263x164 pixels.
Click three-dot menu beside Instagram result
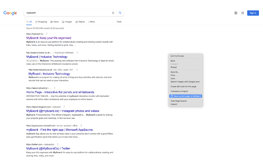(64, 107)
